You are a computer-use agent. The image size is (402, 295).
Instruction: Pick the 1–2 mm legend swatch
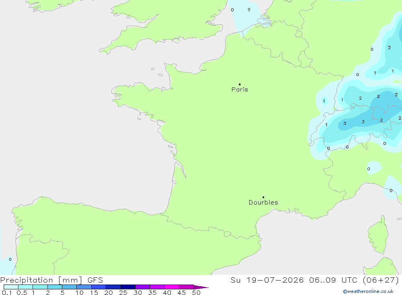click(x=40, y=287)
